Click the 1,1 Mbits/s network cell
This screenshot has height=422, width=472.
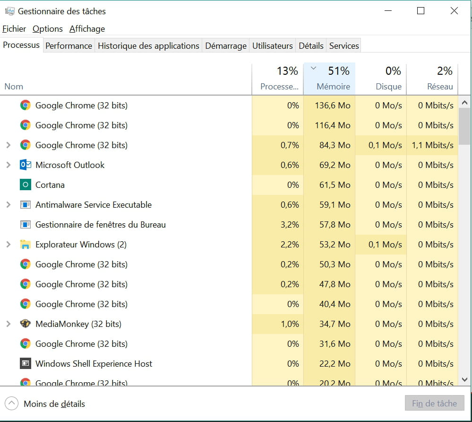[x=432, y=145]
